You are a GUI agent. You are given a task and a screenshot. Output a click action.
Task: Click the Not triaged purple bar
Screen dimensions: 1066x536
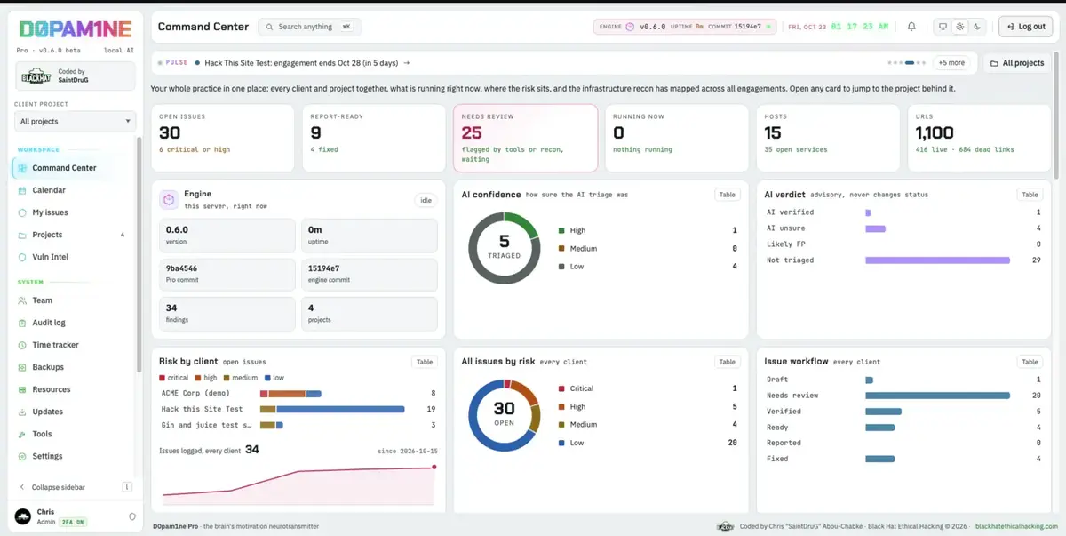pos(937,260)
